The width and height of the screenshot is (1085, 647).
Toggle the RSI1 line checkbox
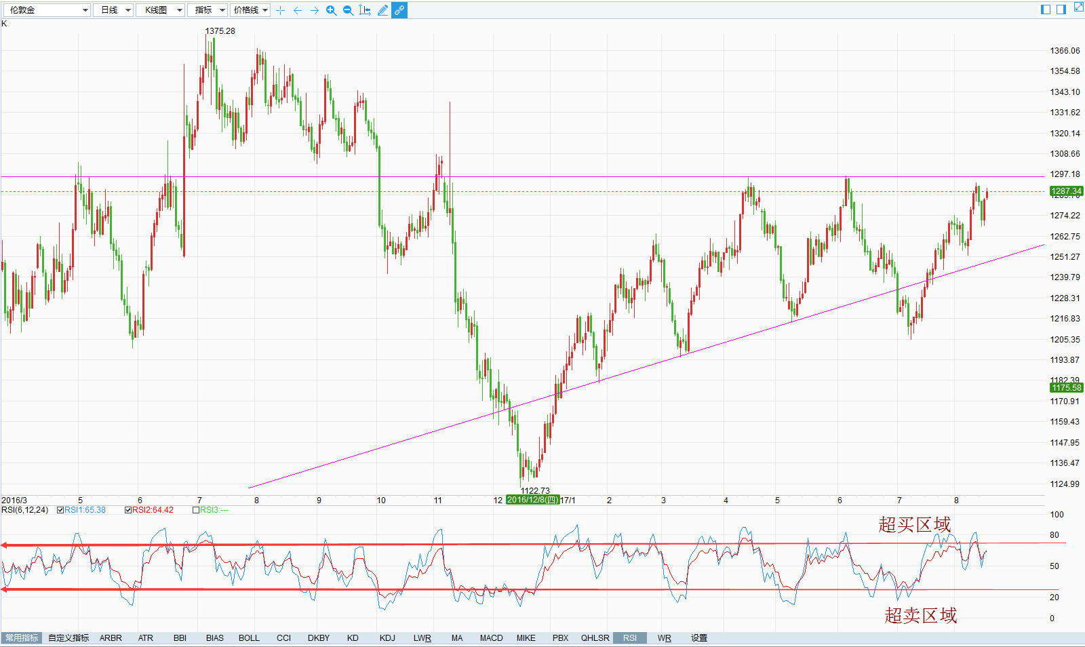tap(60, 510)
